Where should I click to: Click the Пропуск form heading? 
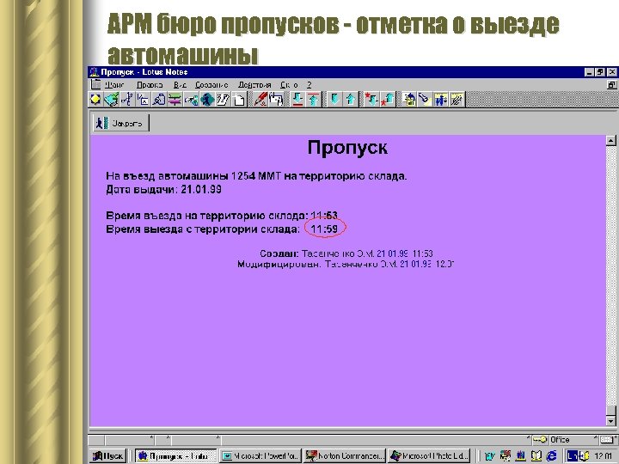click(x=347, y=148)
